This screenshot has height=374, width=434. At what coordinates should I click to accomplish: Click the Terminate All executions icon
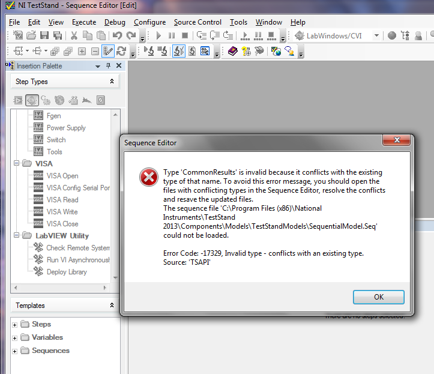coord(271,35)
